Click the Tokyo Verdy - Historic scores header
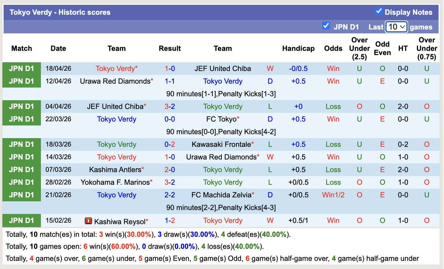 click(x=60, y=12)
